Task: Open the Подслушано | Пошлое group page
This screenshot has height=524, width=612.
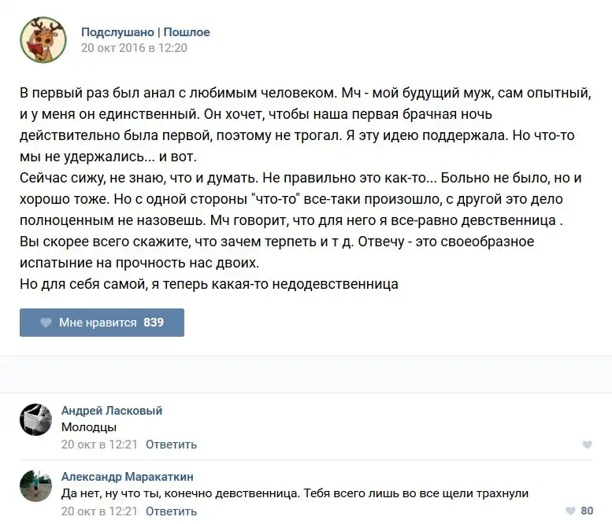Action: 146,32
